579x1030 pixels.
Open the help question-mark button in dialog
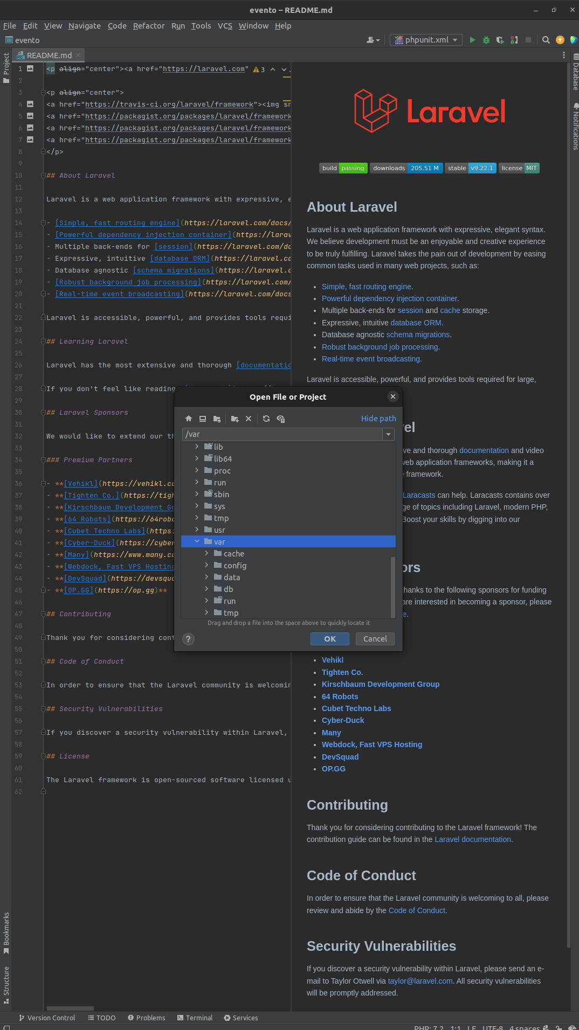pyautogui.click(x=188, y=639)
